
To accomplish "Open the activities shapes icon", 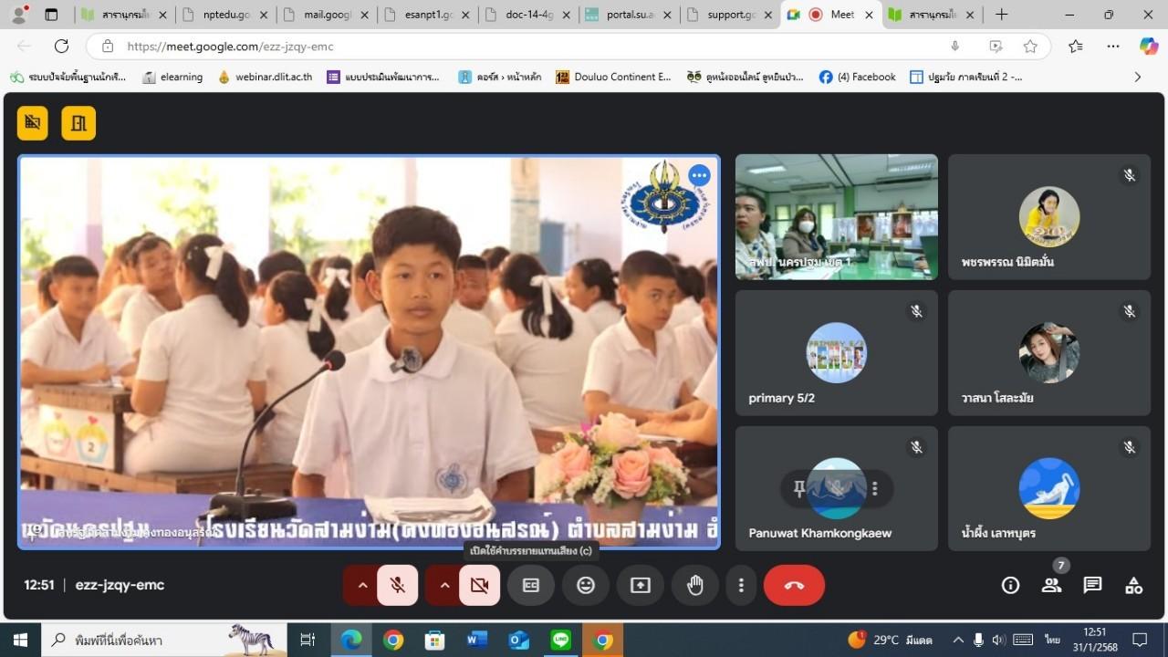I will coord(1133,585).
